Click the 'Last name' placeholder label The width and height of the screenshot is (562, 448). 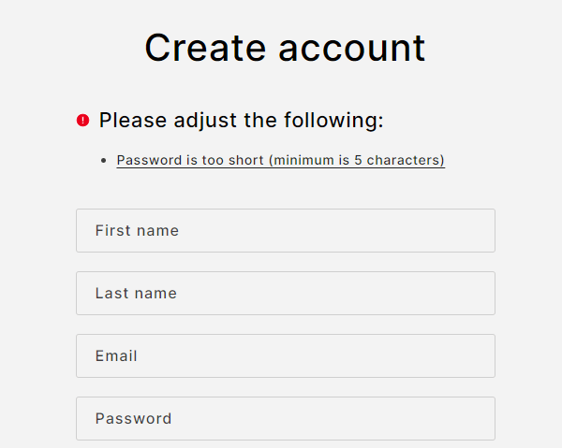tap(136, 293)
